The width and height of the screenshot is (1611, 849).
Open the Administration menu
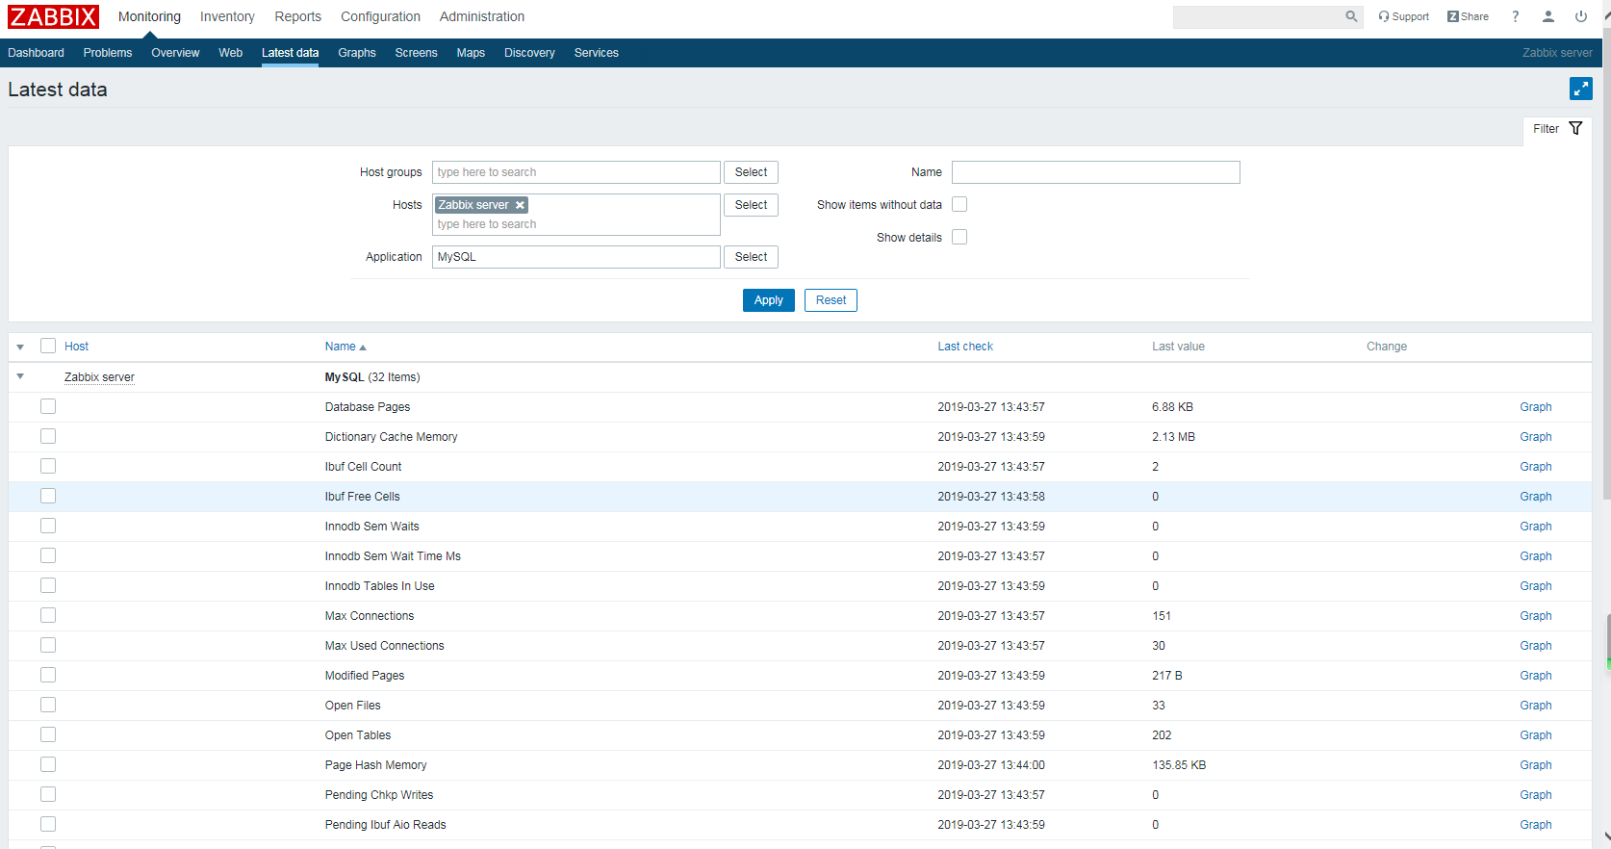tap(482, 16)
